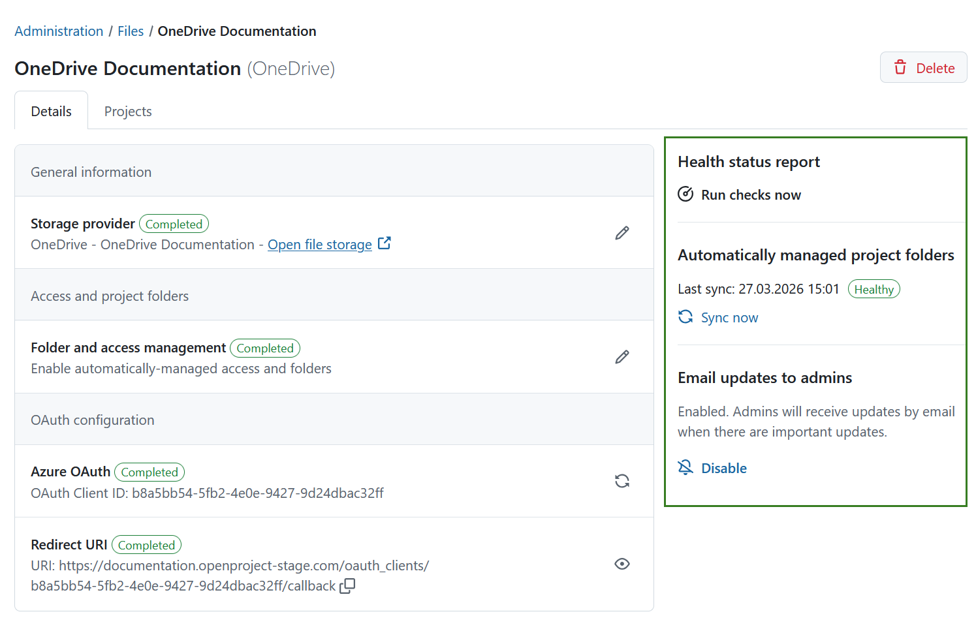The width and height of the screenshot is (976, 631).
Task: Open file storage via external link icon
Action: pos(385,242)
